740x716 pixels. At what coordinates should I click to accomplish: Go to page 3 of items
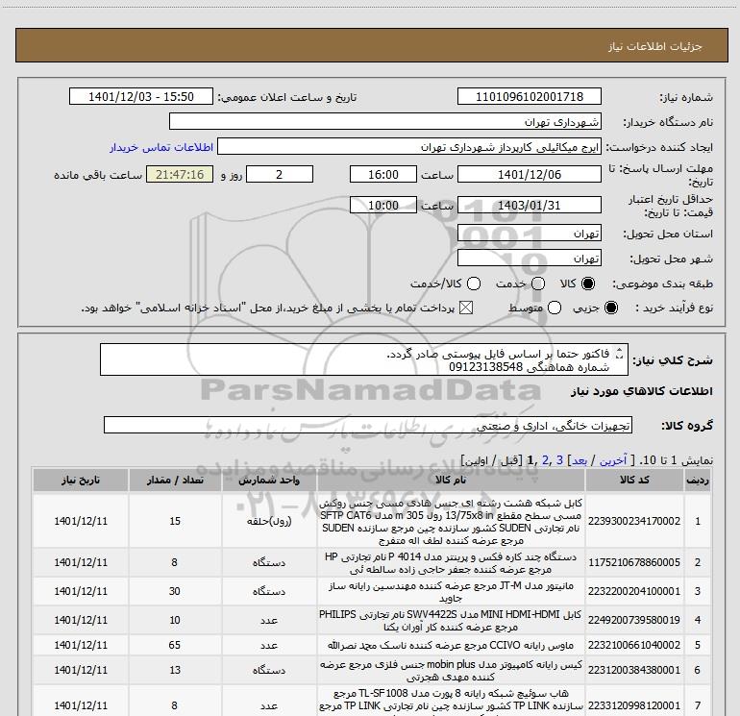tap(559, 460)
